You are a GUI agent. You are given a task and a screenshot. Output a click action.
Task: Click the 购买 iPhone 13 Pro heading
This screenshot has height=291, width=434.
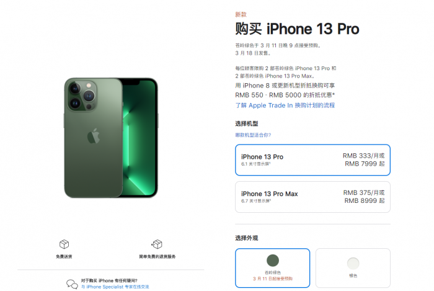(297, 29)
